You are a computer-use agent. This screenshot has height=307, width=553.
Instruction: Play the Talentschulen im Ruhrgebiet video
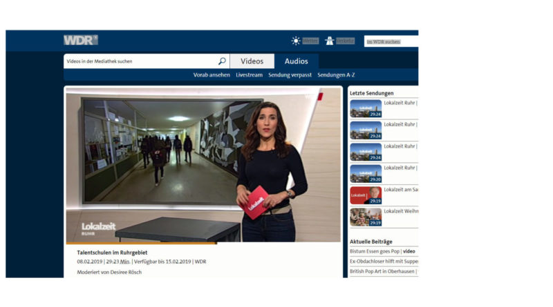[203, 164]
